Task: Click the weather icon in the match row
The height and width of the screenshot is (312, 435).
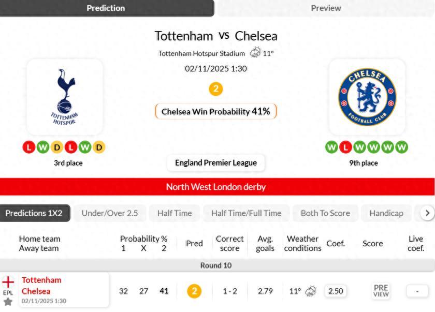Action: (311, 291)
